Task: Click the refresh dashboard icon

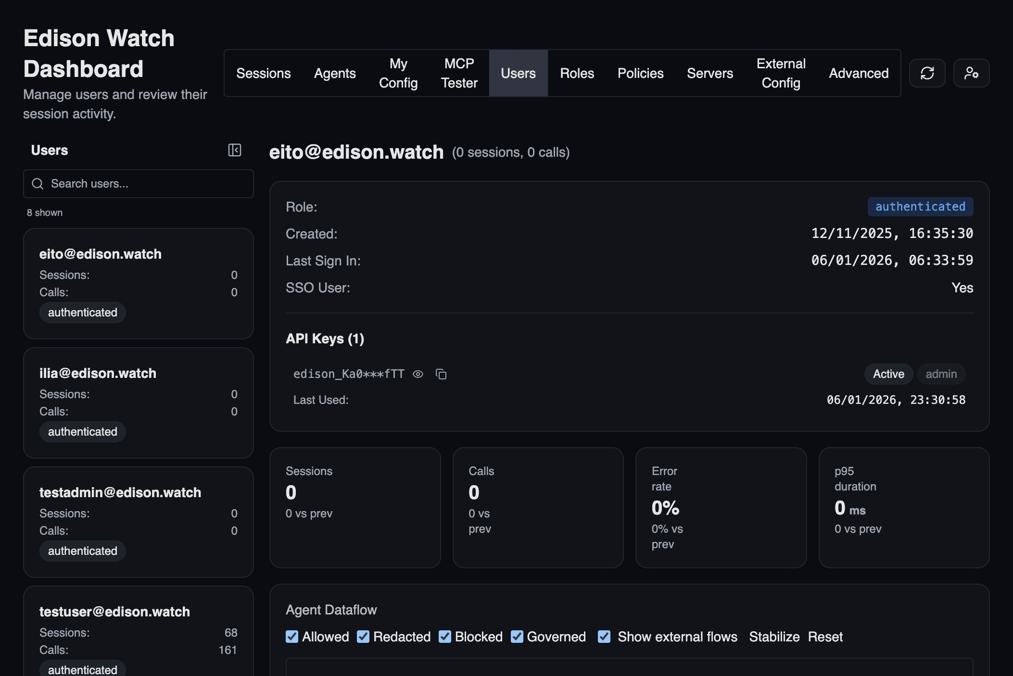Action: 927,73
